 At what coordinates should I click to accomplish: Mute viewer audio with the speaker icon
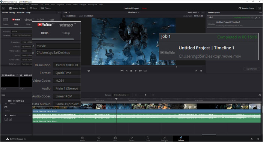point(89,71)
